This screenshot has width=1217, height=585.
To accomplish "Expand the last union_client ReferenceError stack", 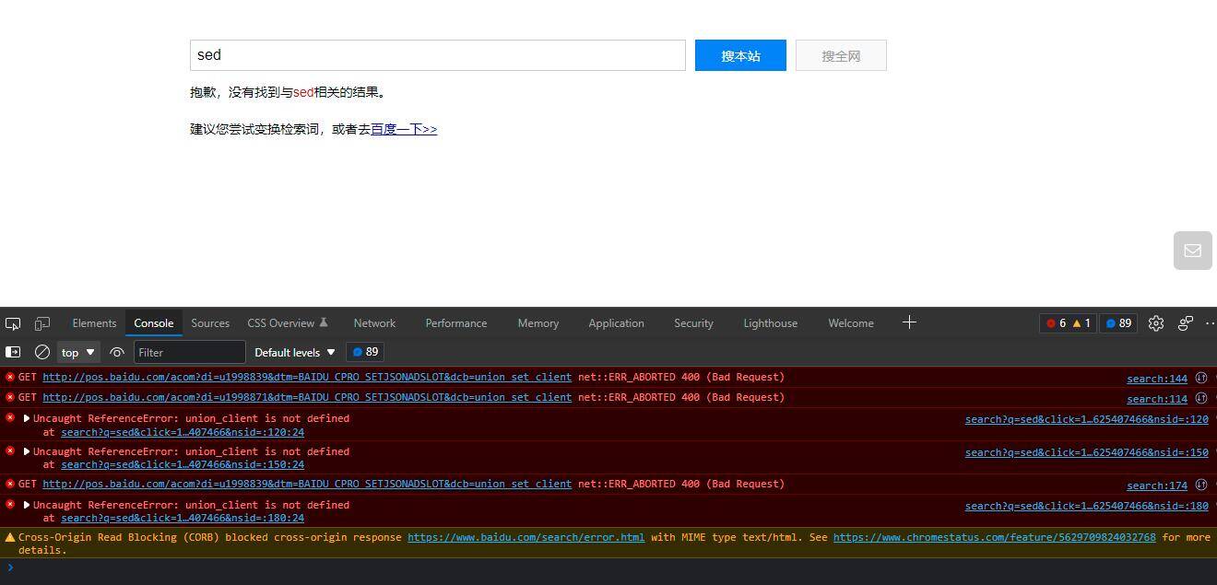I will click(27, 505).
